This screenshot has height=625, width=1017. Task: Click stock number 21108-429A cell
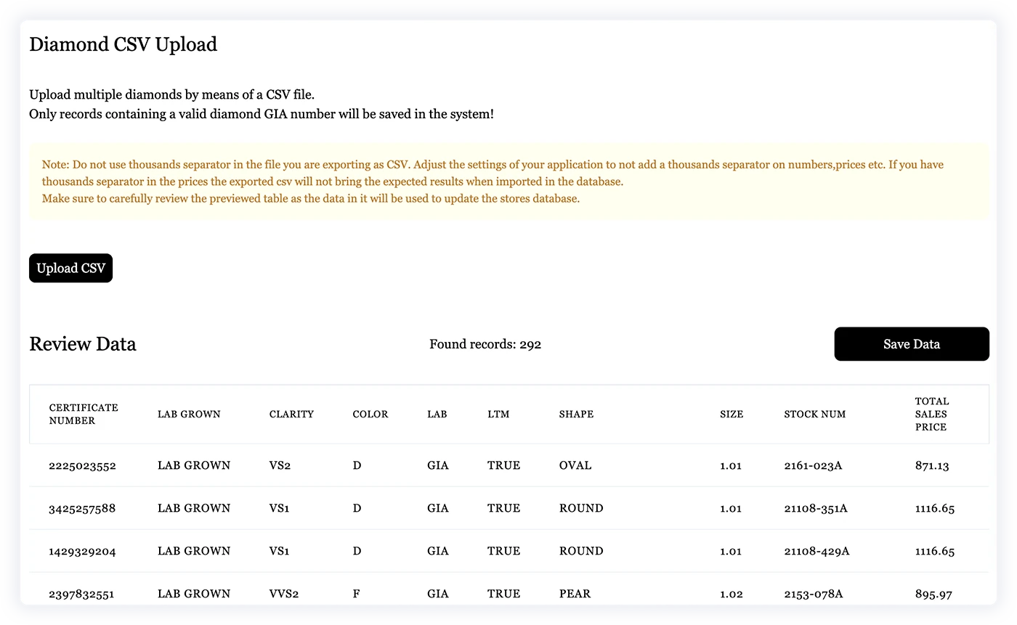[x=817, y=551]
